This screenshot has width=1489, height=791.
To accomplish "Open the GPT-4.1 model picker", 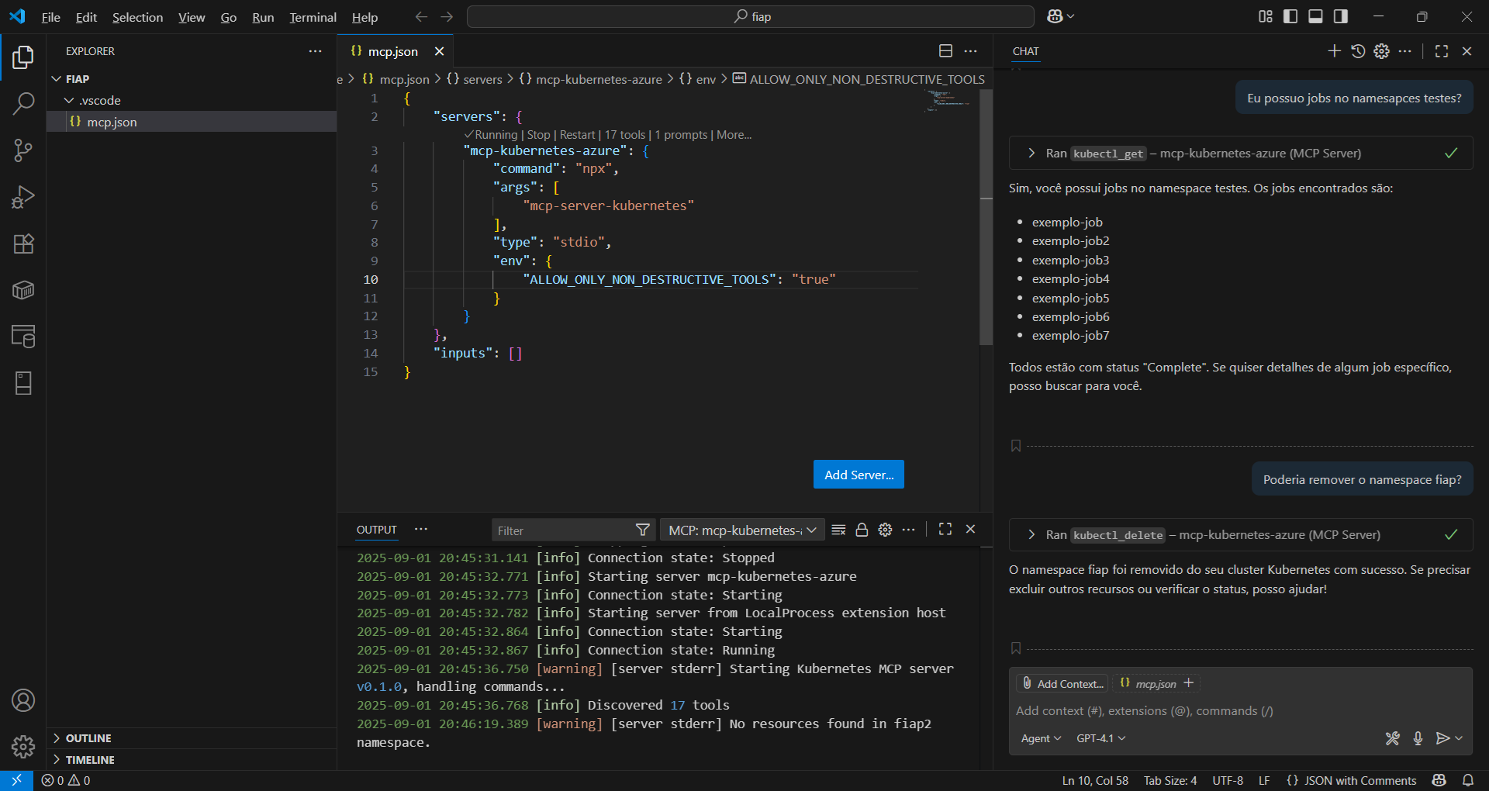I will [x=1100, y=738].
